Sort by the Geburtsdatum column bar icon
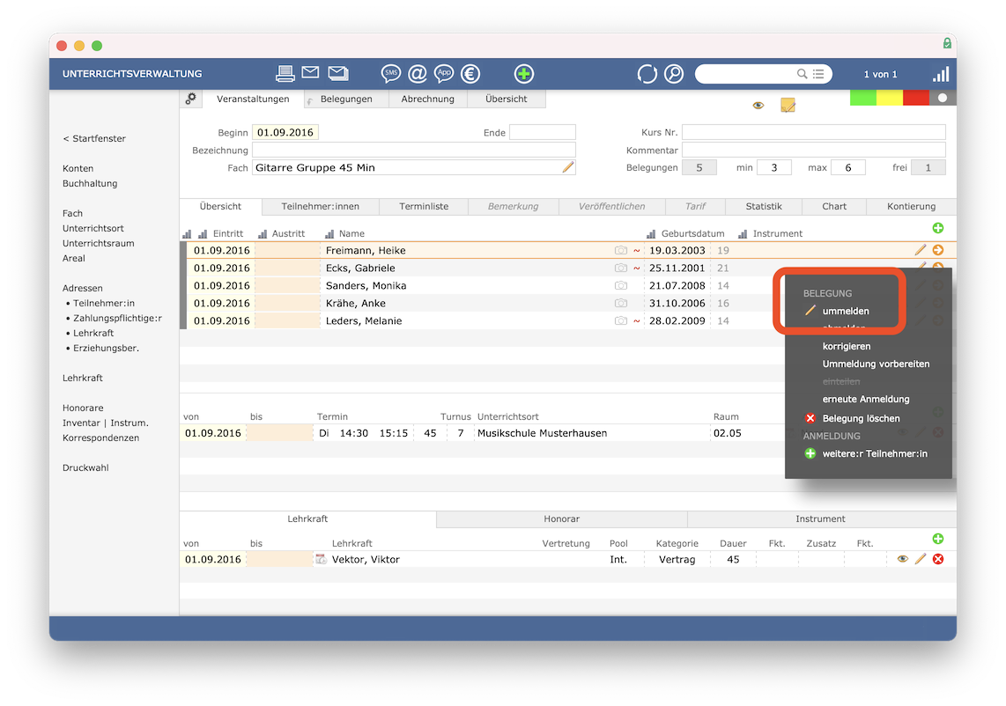The height and width of the screenshot is (706, 1006). (x=651, y=234)
